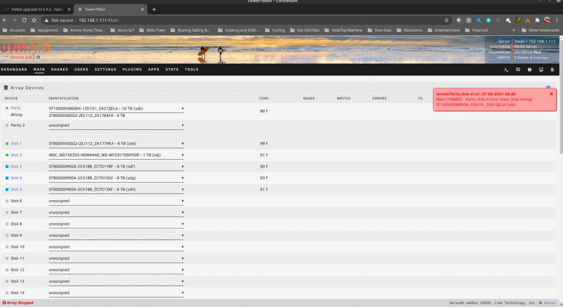The width and height of the screenshot is (563, 307).
Task: Reload the page with browser refresh icon
Action: pos(24,20)
